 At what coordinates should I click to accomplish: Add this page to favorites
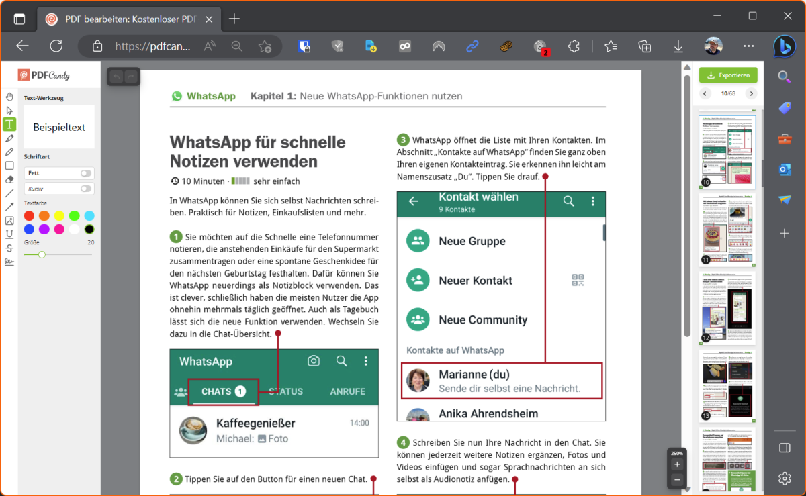coord(265,46)
